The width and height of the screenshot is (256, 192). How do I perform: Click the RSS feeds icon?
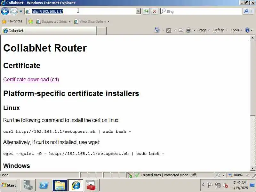(x=169, y=30)
